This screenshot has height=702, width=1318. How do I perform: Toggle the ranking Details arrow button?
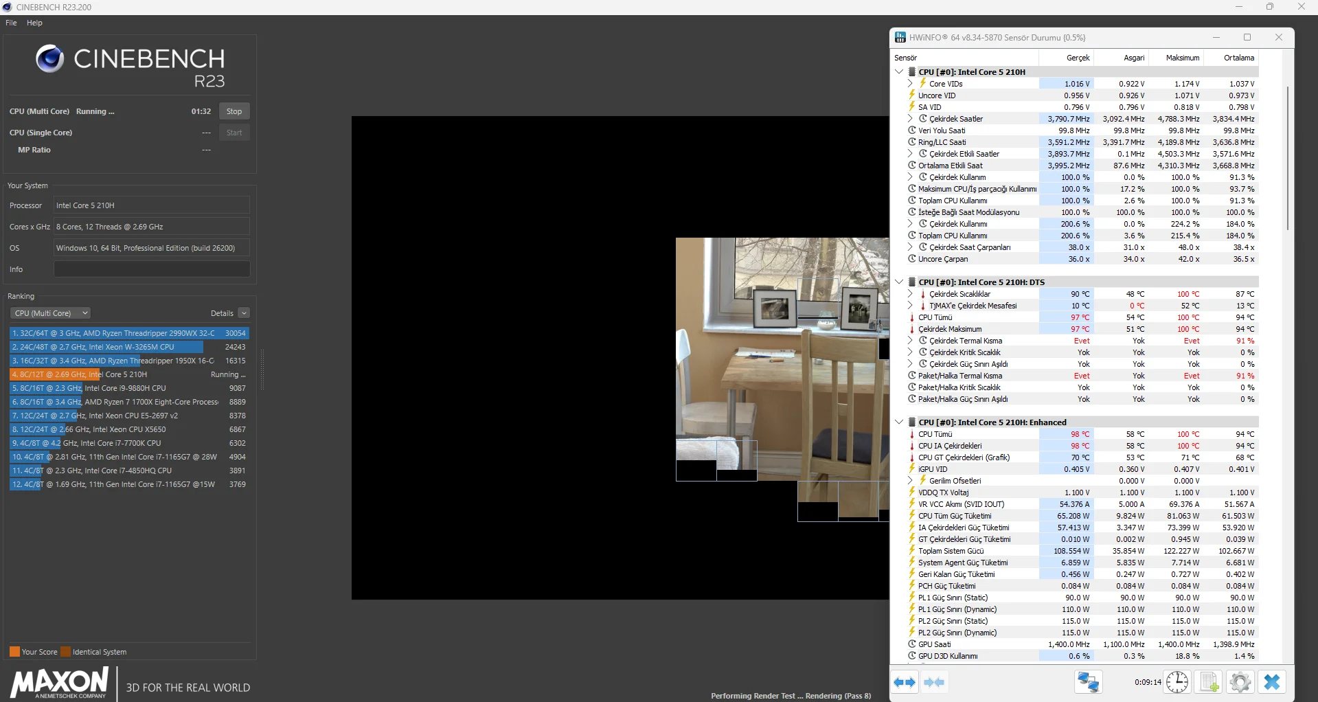pyautogui.click(x=244, y=313)
